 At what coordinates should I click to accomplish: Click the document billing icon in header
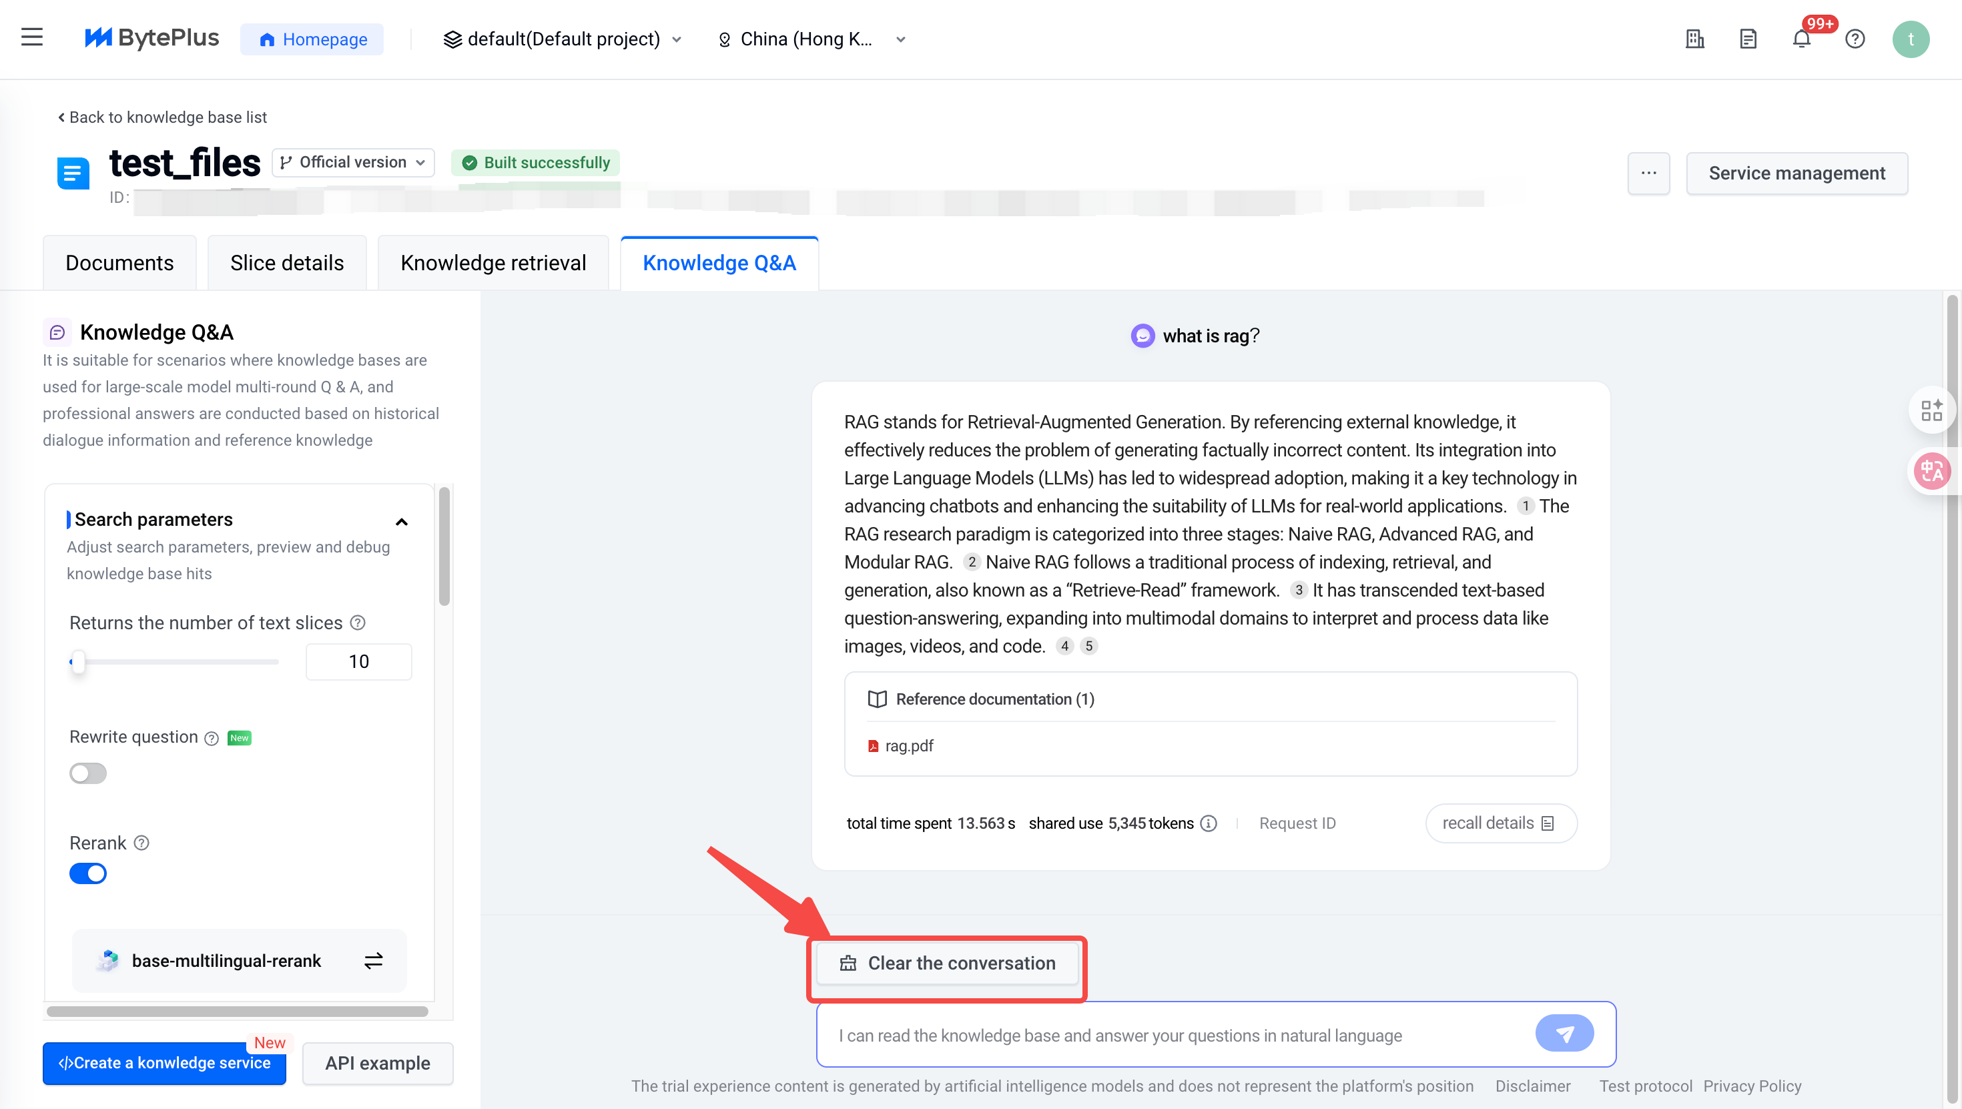pos(1748,39)
